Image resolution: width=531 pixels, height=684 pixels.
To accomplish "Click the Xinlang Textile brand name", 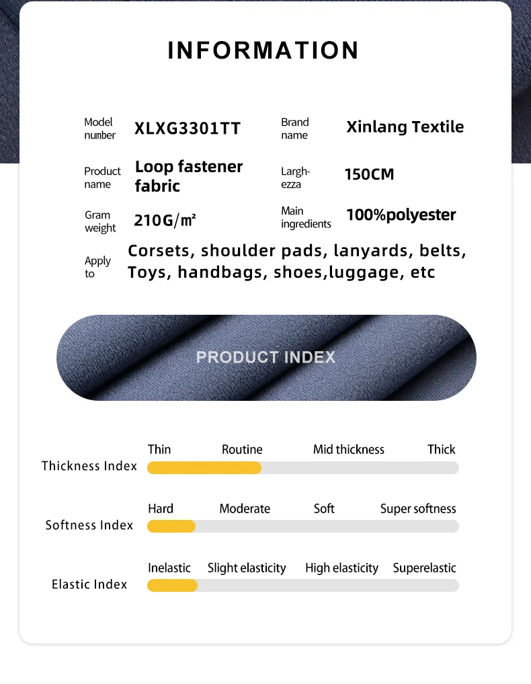I will coord(405,127).
